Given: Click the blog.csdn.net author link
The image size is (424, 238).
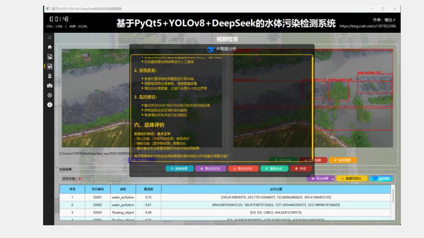Looking at the screenshot, I should [x=367, y=26].
